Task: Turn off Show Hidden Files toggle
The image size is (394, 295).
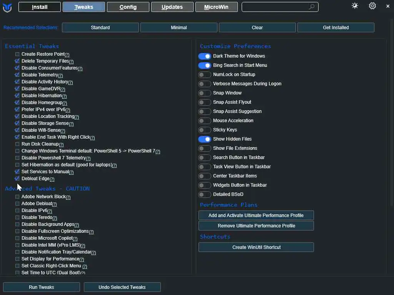Action: tap(205, 139)
